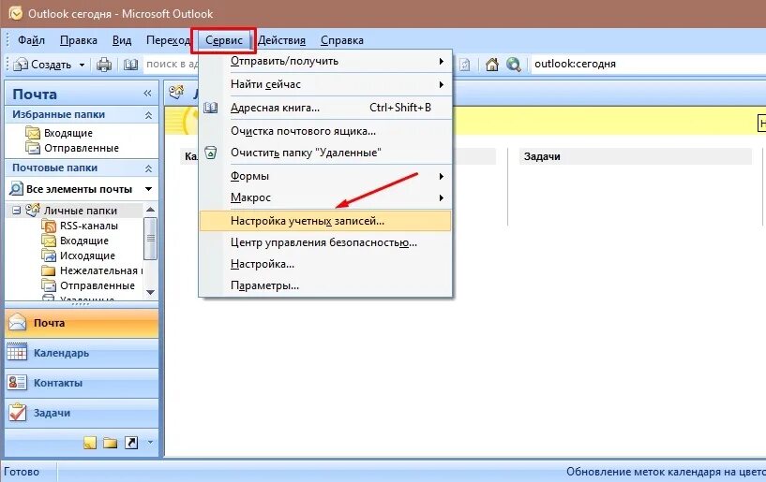The height and width of the screenshot is (482, 766).
Task: Open the Справка menu
Action: tap(342, 40)
